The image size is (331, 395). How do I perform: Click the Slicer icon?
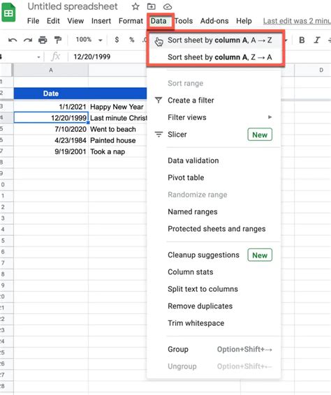coord(159,135)
